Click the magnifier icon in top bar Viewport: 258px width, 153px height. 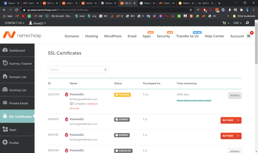pos(247,23)
